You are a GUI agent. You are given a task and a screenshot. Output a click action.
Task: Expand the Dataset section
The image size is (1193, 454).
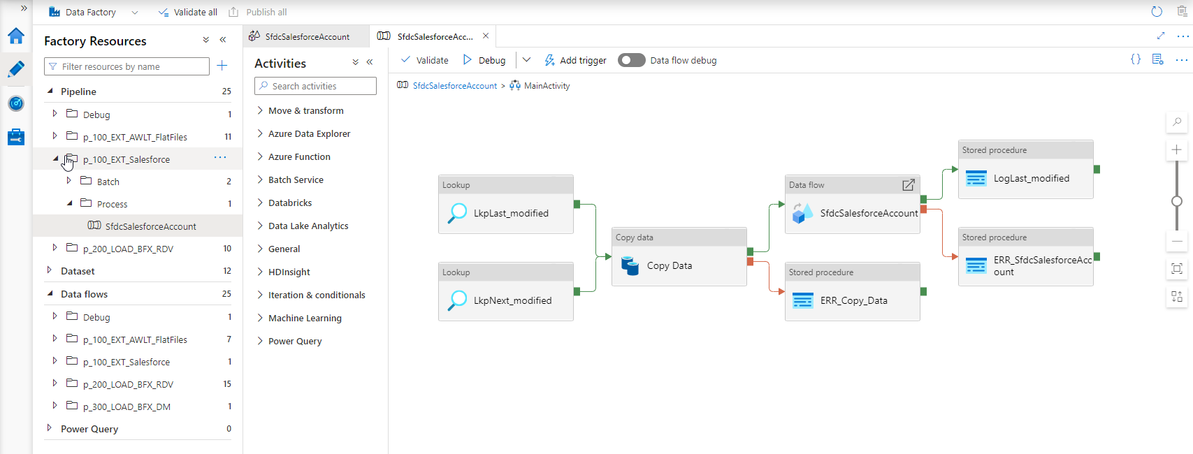[49, 270]
